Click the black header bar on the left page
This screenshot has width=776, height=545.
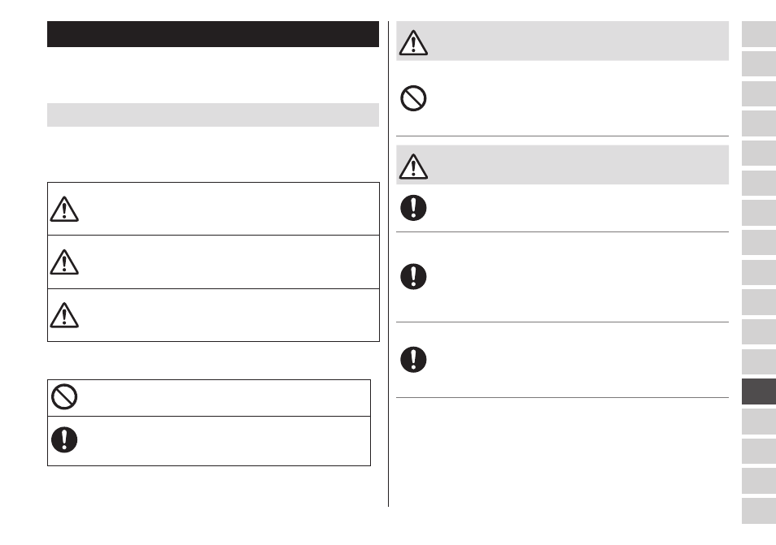pos(213,34)
